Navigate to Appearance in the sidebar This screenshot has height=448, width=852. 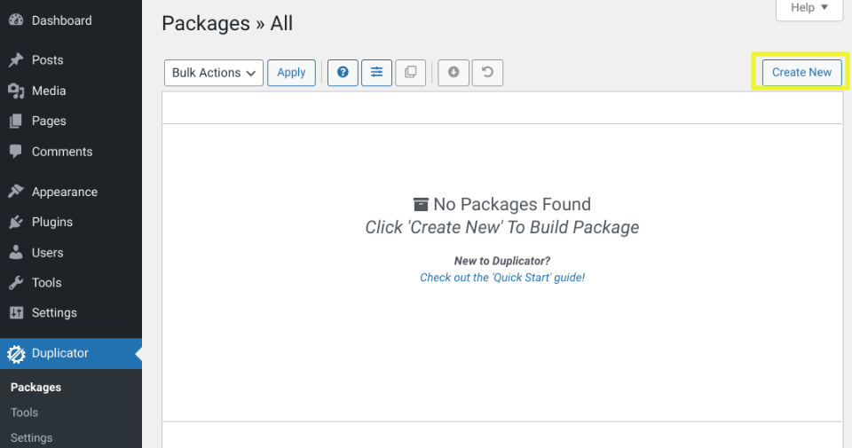64,192
